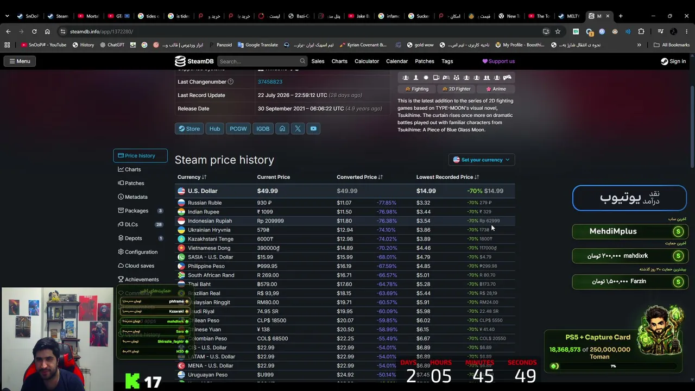Open the YouTube icon link
Image resolution: width=695 pixels, height=391 pixels.
[313, 129]
